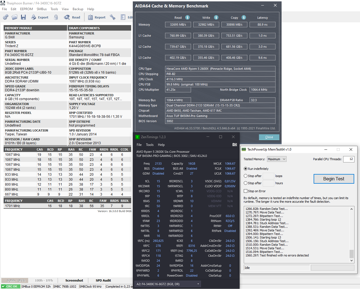Open the Help menu in Thaiphoon Burner
Screen dimensions: 360x289
click(x=91, y=9)
